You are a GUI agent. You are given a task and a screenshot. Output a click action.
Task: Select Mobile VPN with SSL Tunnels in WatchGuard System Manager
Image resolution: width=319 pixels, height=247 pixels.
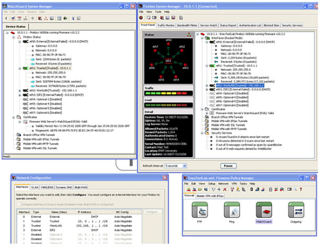40,149
